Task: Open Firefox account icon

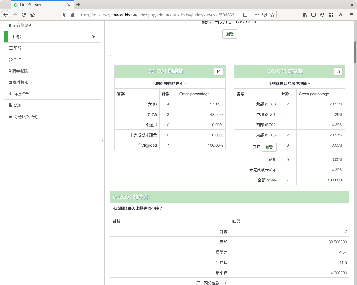Action: coord(322,15)
